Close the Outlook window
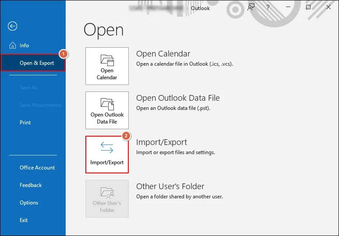Screen dimensions: 339x236 tap(328, 7)
